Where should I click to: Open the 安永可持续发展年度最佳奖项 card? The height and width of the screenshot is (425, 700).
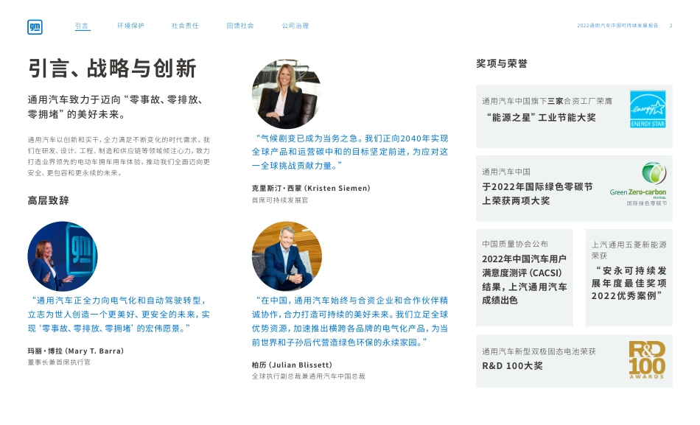[x=629, y=278]
